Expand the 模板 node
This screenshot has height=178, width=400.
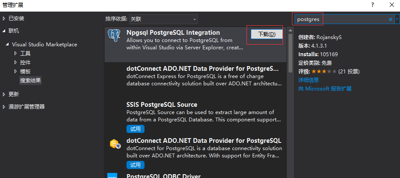point(15,72)
